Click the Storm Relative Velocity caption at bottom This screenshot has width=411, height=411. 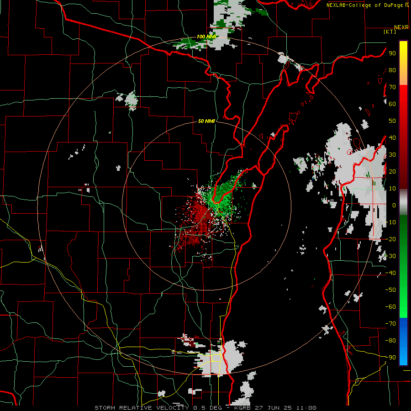point(205,408)
